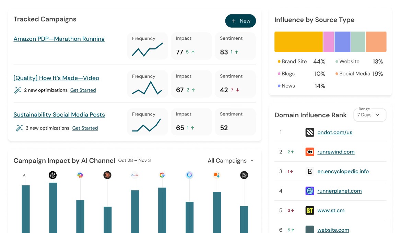Click the Social Media legend entry

(359, 74)
